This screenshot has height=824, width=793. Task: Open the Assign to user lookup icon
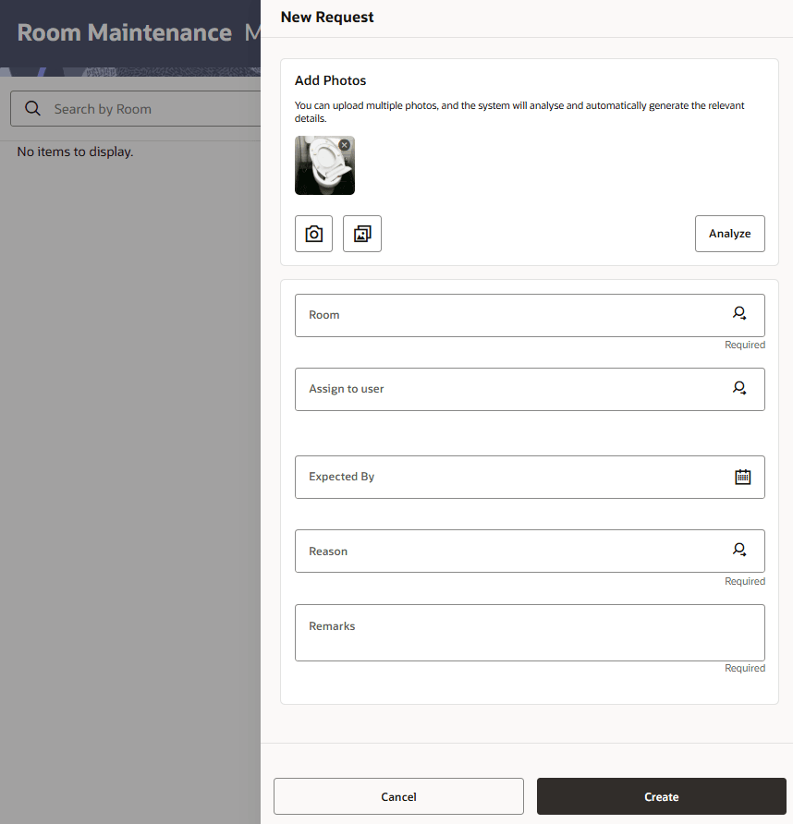pos(739,388)
